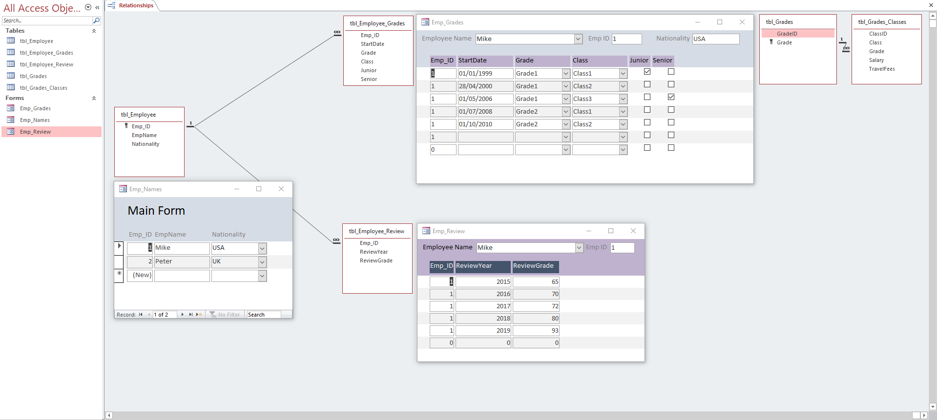
Task: Select the Salary field in tbl_Grades_Classes
Action: [876, 60]
